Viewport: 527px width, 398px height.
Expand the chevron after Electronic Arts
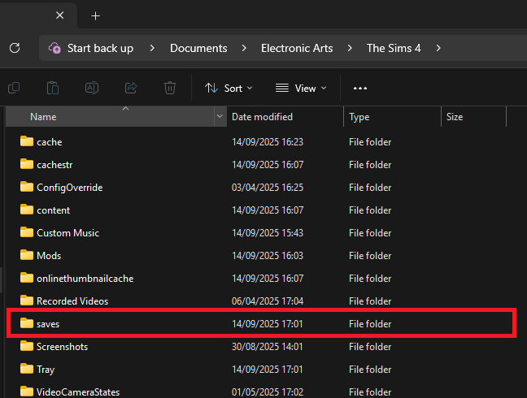(350, 48)
